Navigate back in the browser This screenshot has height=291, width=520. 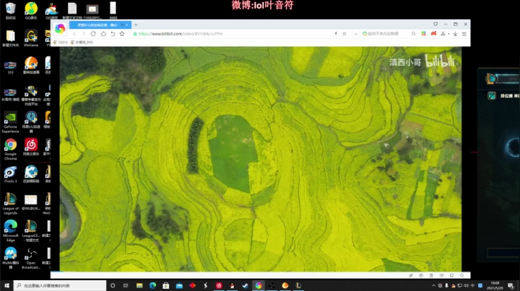74,34
